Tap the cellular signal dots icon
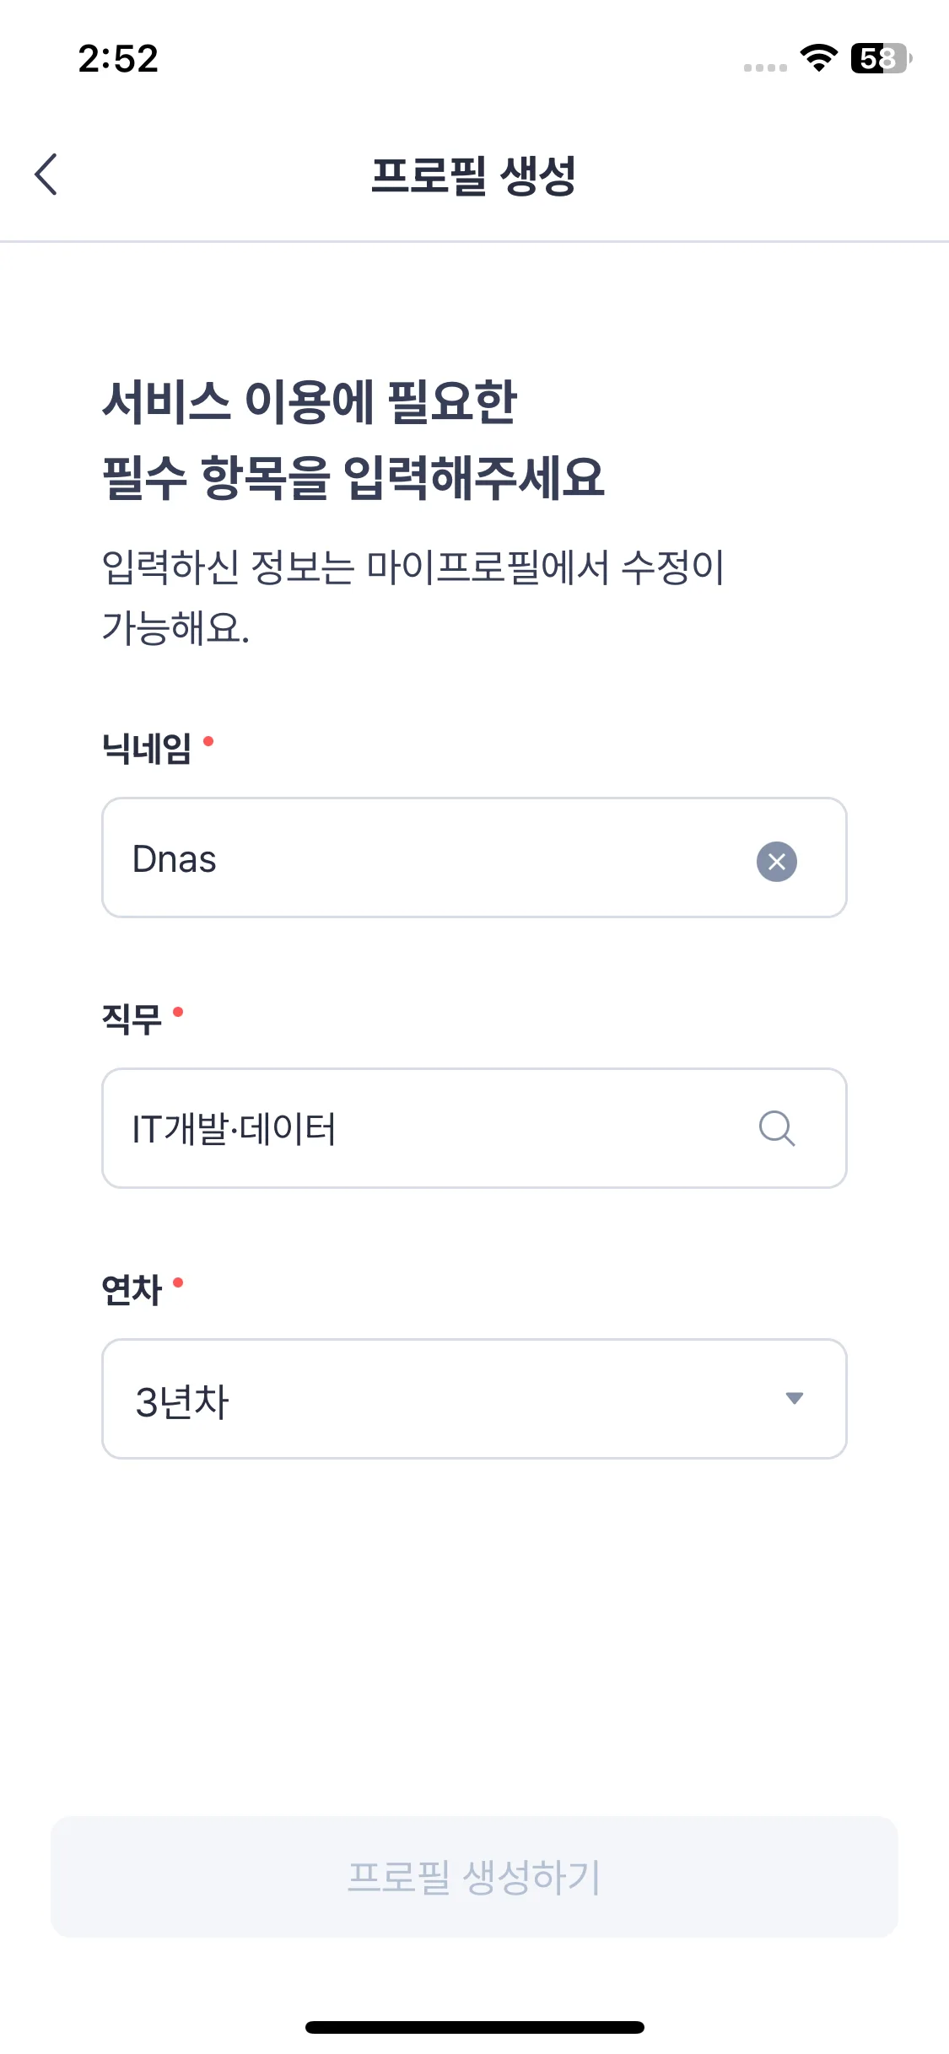 (x=765, y=67)
